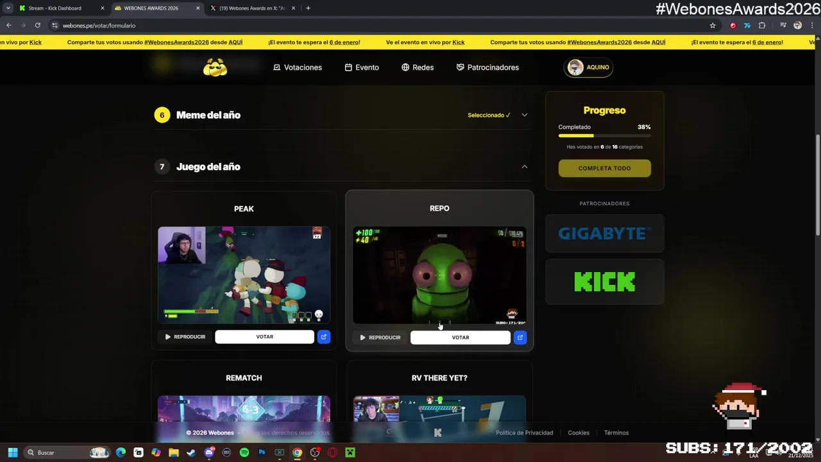Click the RV THERE YET? card title
Image resolution: width=821 pixels, height=462 pixels.
[439, 378]
